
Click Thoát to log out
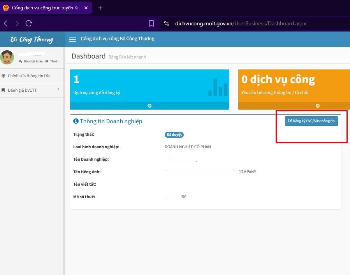point(54,61)
